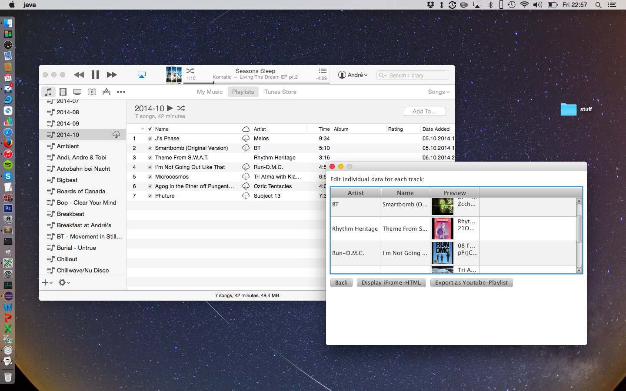Open the Up Next list icon
Image resolution: width=626 pixels, height=391 pixels.
pyautogui.click(x=323, y=71)
